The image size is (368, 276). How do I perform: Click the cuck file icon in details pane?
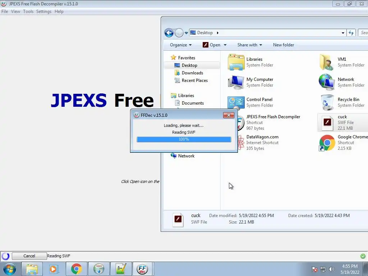point(178,220)
